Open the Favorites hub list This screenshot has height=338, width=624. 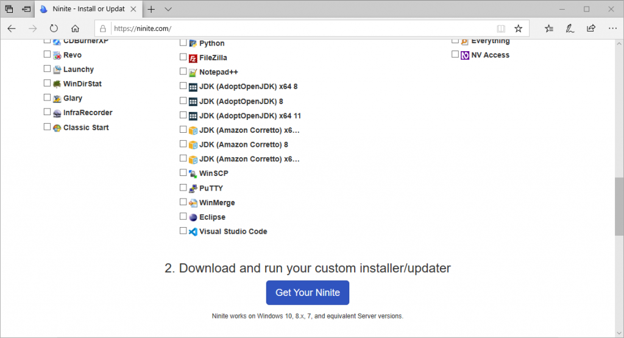pos(549,28)
